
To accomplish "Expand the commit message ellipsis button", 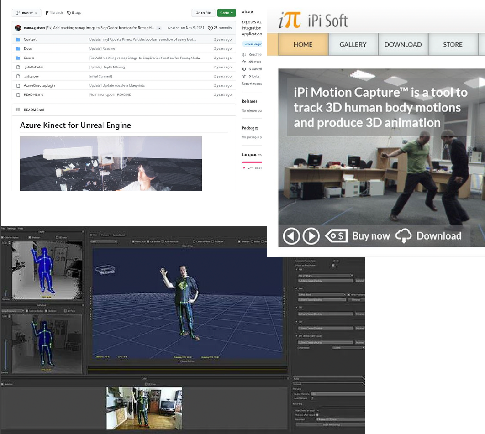I will [159, 28].
